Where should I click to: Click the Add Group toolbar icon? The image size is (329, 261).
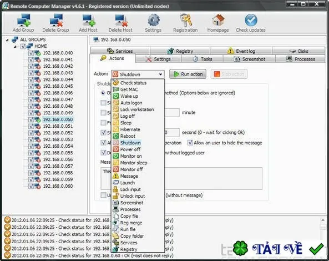23,21
